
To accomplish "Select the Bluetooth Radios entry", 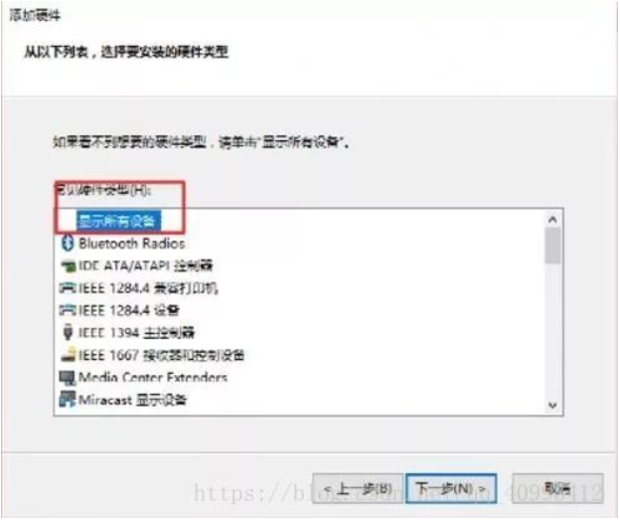I will coord(132,243).
